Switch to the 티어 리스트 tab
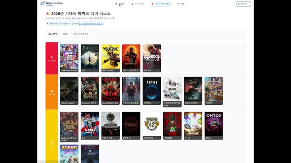The image size is (291, 163). coord(138,4)
